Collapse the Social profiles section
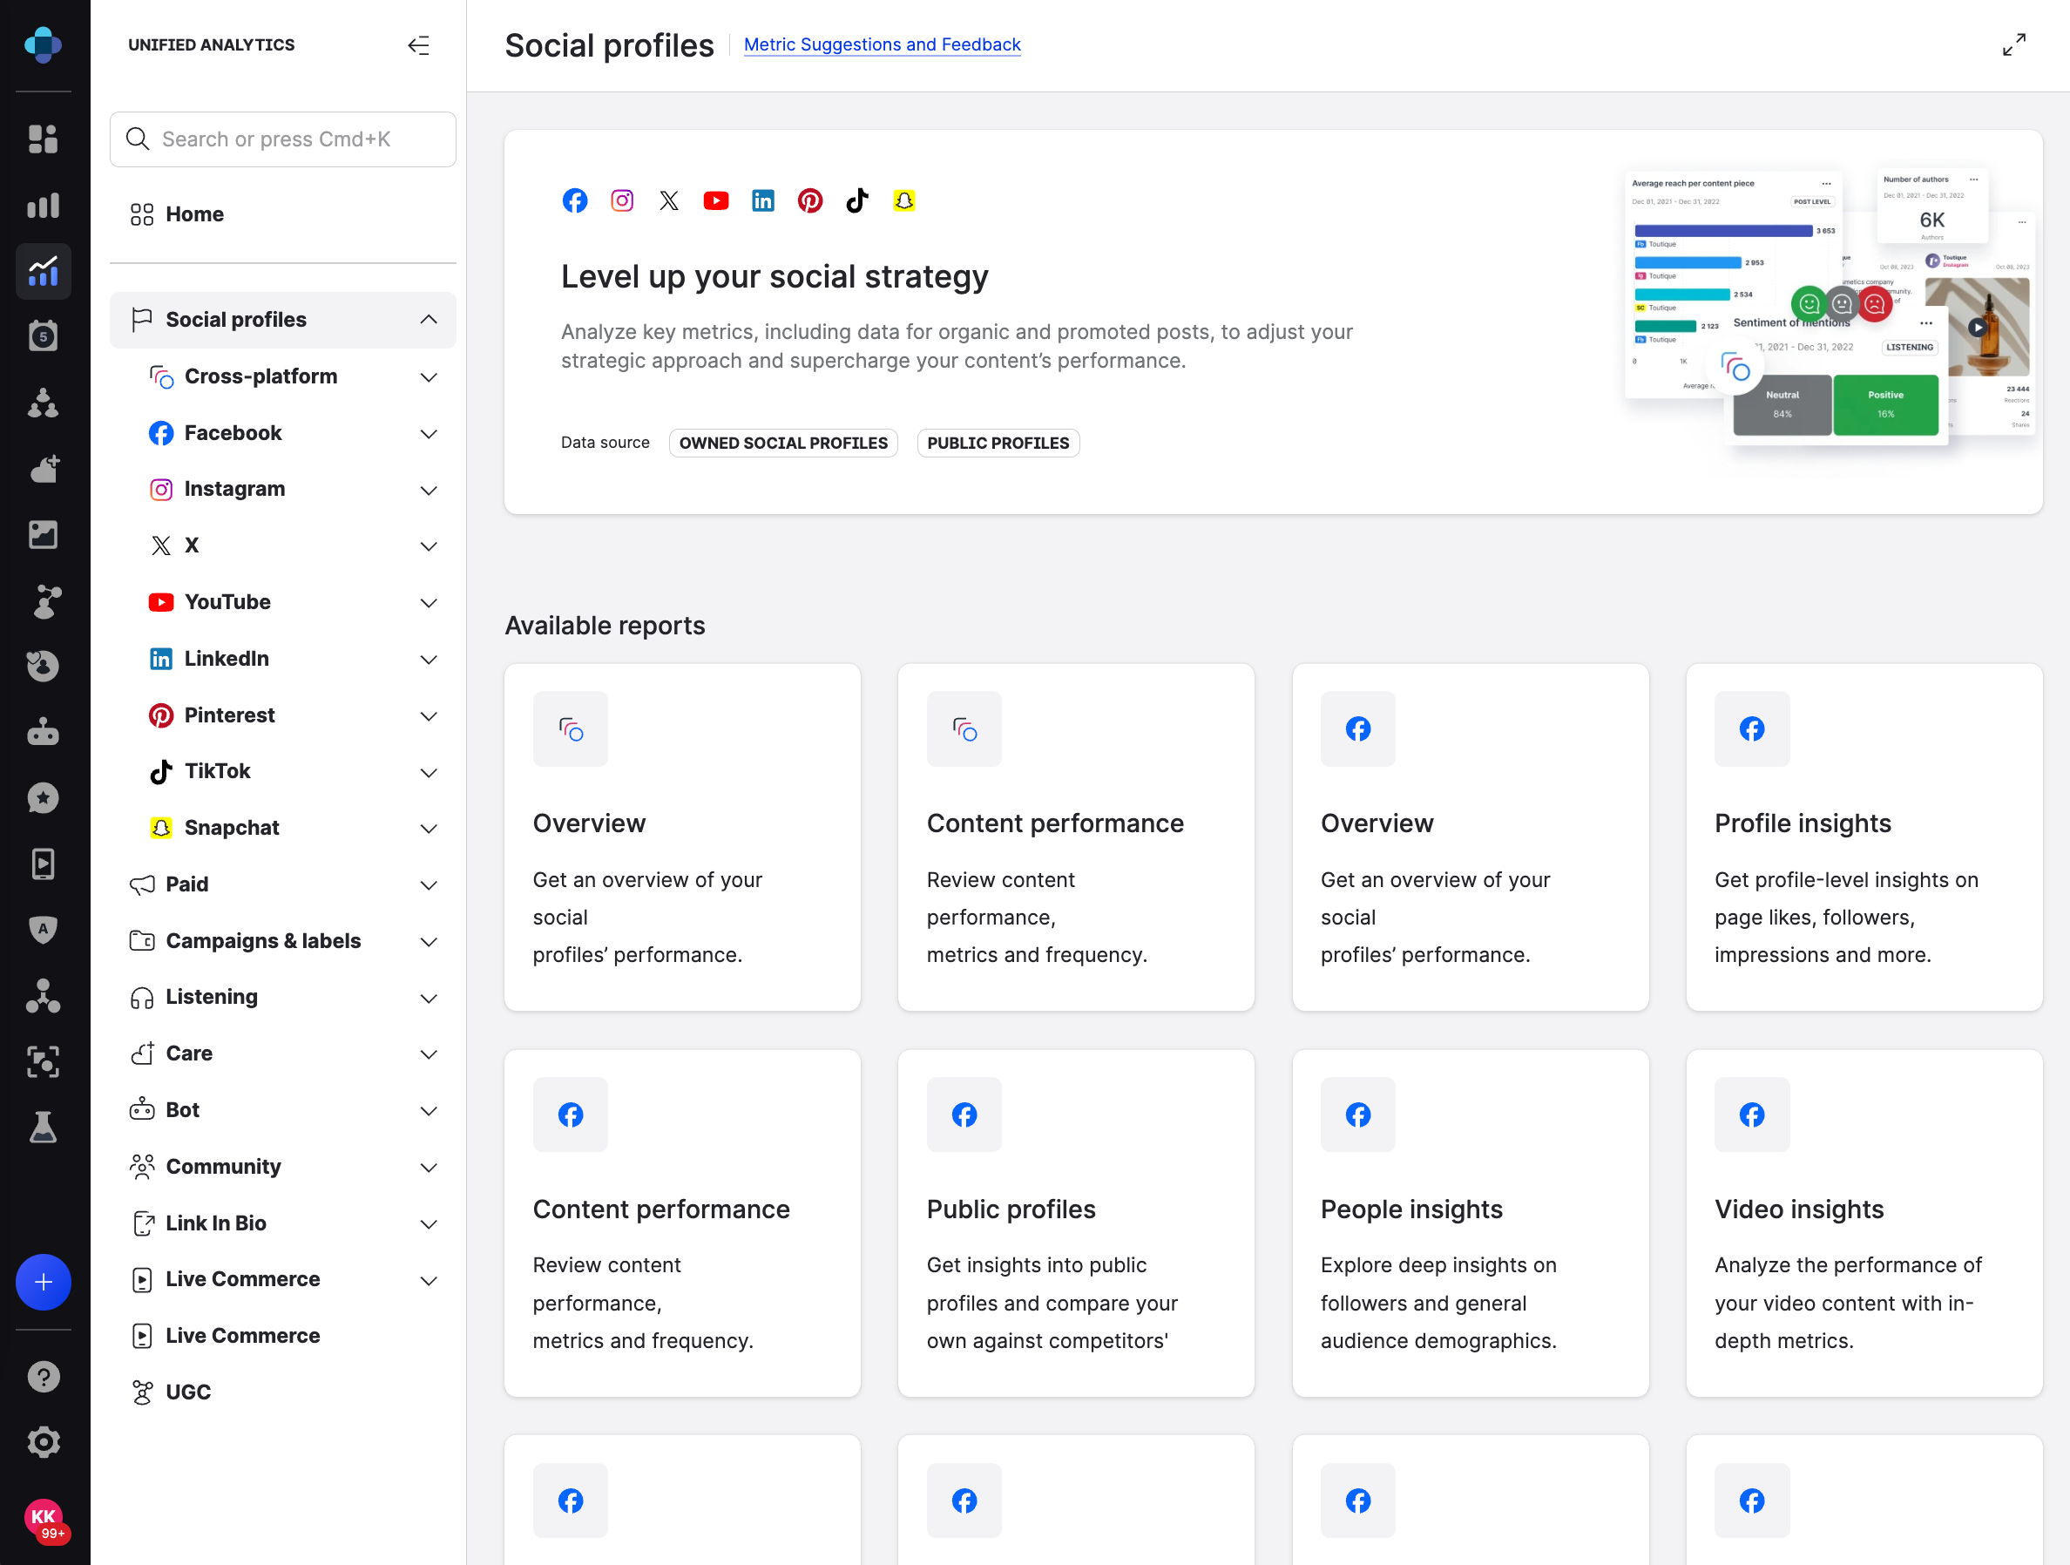The width and height of the screenshot is (2070, 1565). 430,319
